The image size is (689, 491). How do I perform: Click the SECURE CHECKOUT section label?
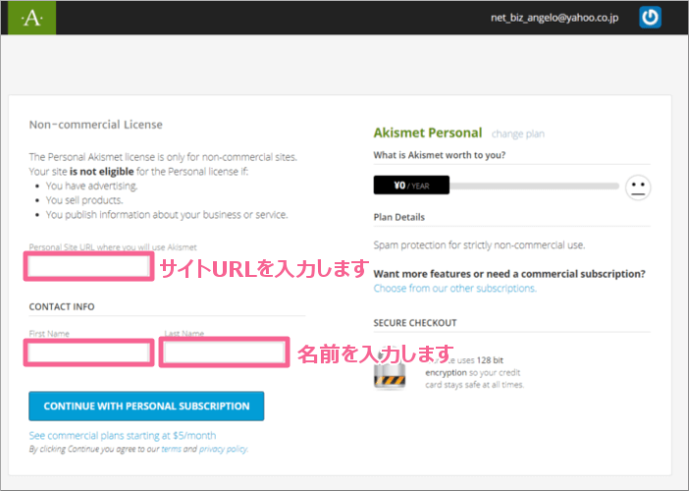click(x=415, y=323)
